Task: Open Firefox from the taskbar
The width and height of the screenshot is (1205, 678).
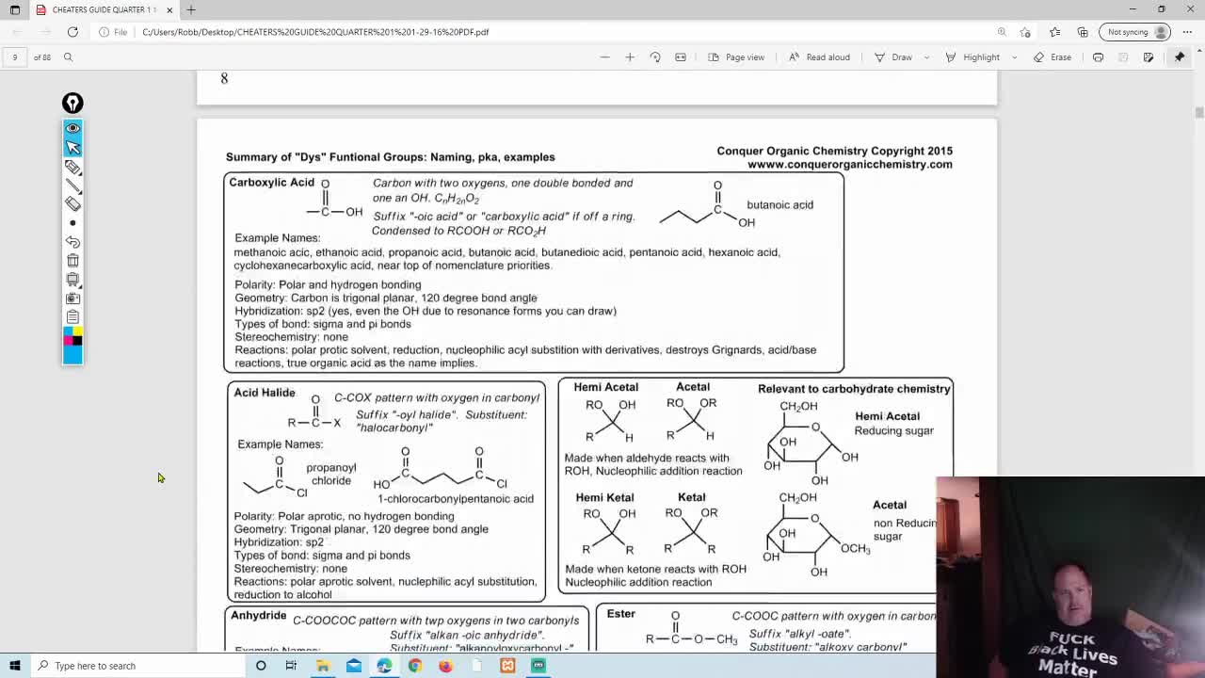Action: [445, 666]
